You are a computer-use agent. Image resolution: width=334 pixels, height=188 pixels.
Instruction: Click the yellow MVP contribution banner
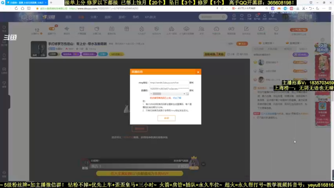click(139, 173)
